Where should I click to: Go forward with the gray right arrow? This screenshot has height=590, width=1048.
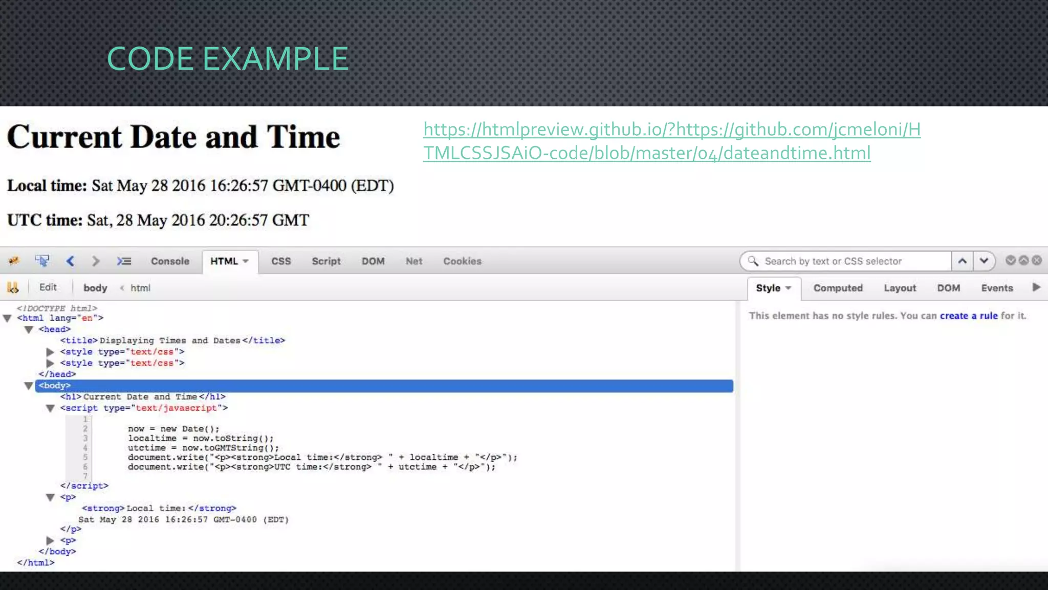pyautogui.click(x=96, y=261)
